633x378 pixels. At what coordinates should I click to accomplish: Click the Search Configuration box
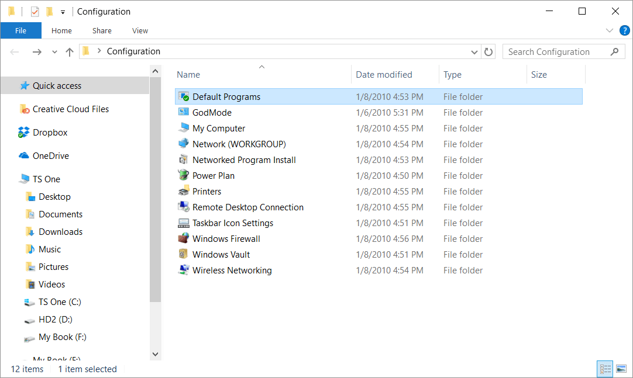pyautogui.click(x=556, y=52)
